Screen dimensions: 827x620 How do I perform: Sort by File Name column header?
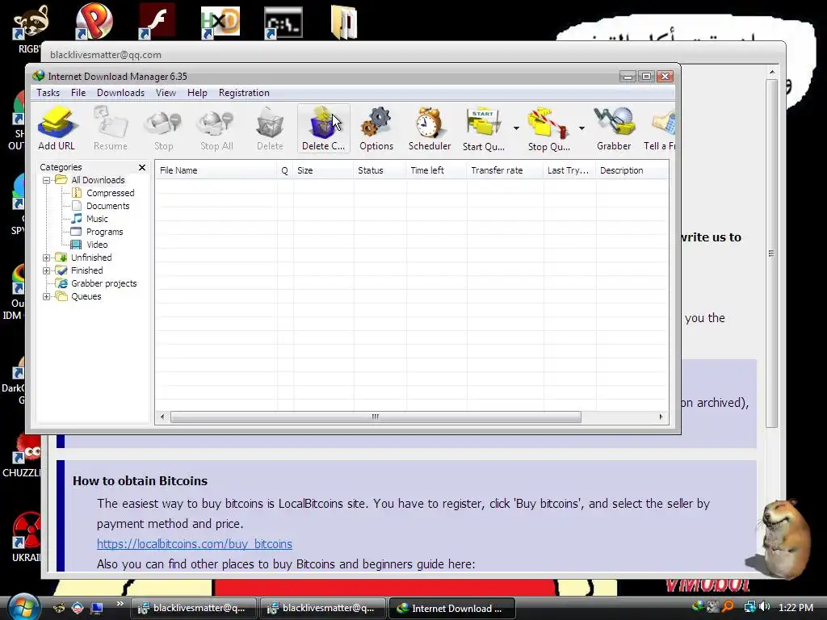[216, 170]
